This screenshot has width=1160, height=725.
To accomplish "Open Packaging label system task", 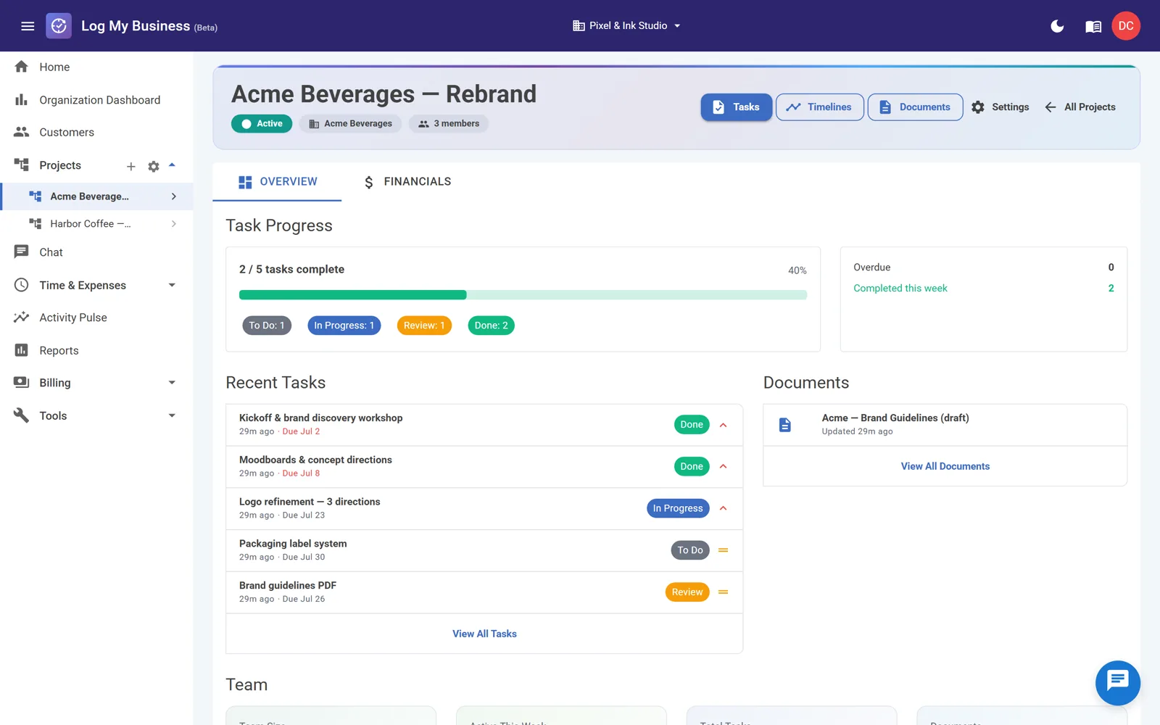I will click(484, 551).
